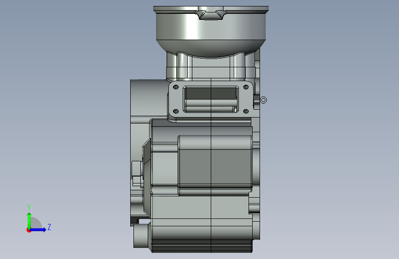Click the red X-axis origin dot
This screenshot has width=399, height=259.
click(x=29, y=230)
